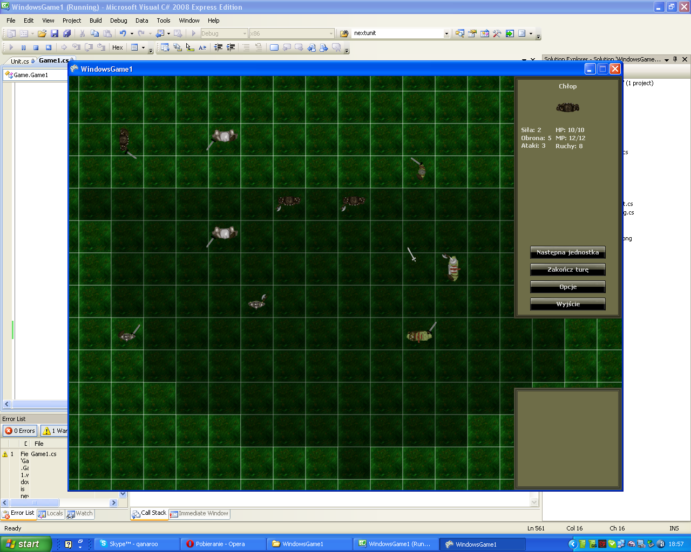Open the nextunit search dropdown
The image size is (691, 552).
tap(446, 33)
